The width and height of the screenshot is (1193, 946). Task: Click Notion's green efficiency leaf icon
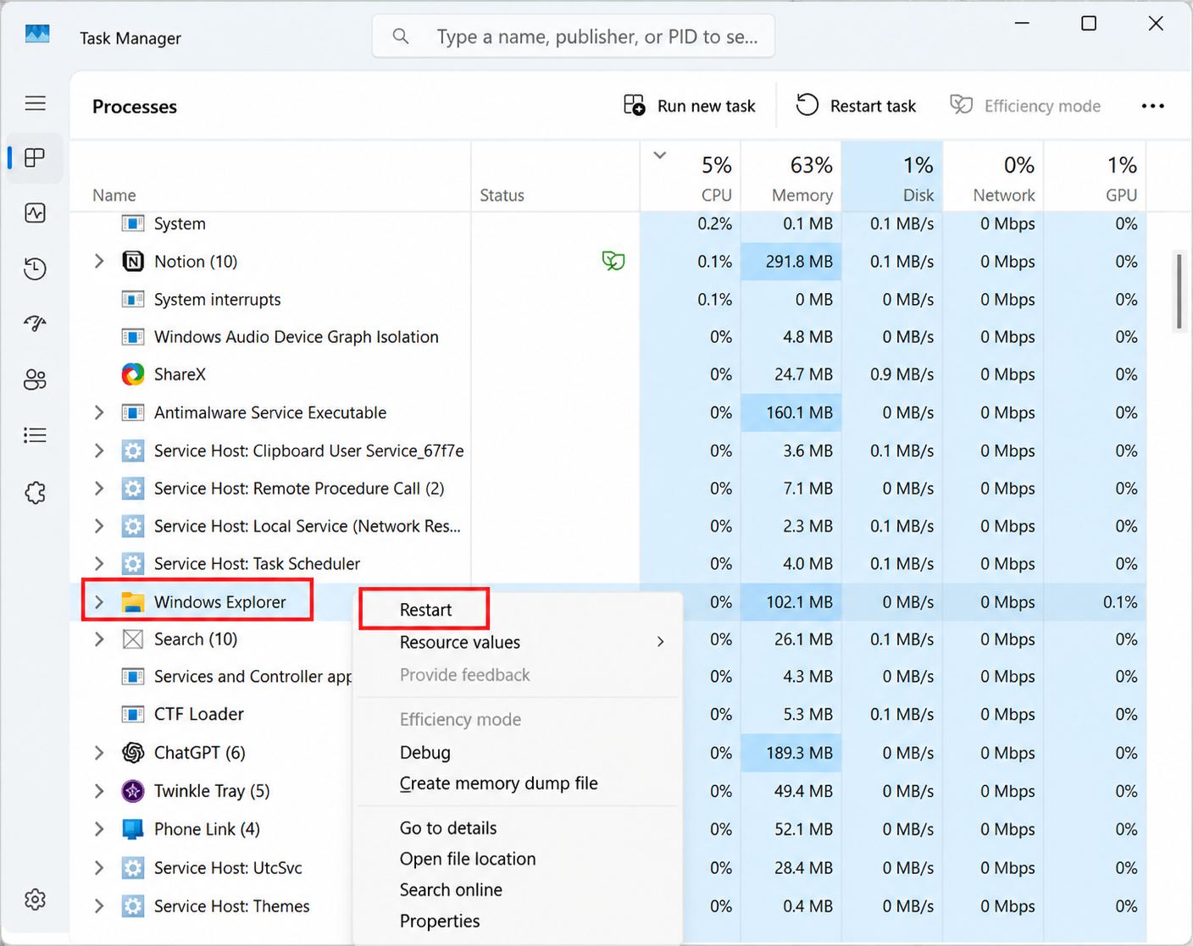pos(613,261)
